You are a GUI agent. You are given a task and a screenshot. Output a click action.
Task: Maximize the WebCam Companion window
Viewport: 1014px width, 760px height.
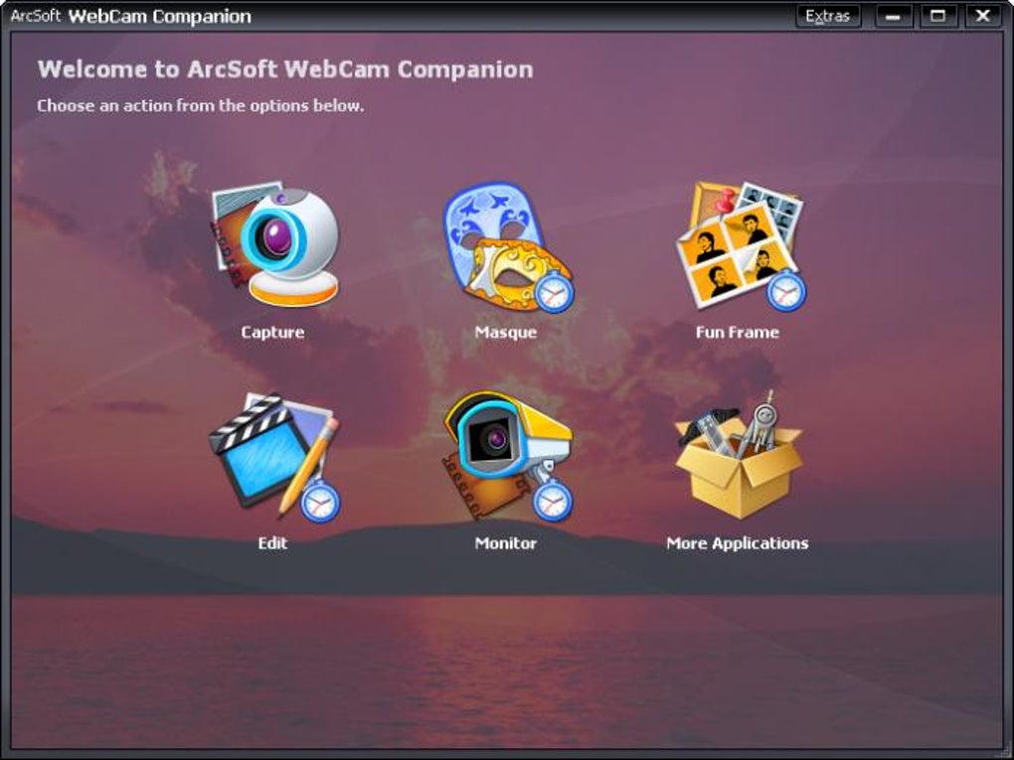click(937, 16)
